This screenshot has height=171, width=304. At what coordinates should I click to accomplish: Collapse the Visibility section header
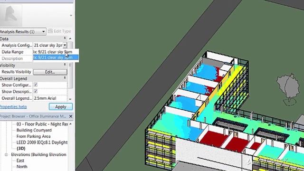[65, 65]
